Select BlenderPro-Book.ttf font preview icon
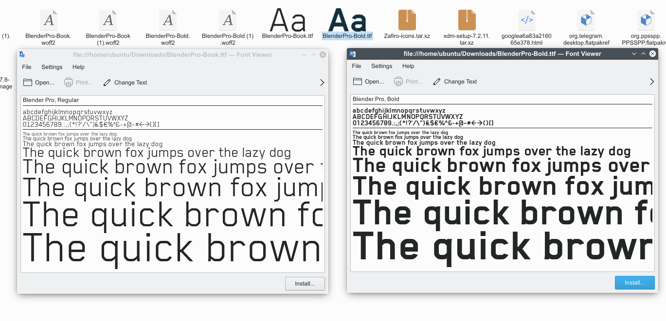This screenshot has width=666, height=321. click(x=288, y=20)
